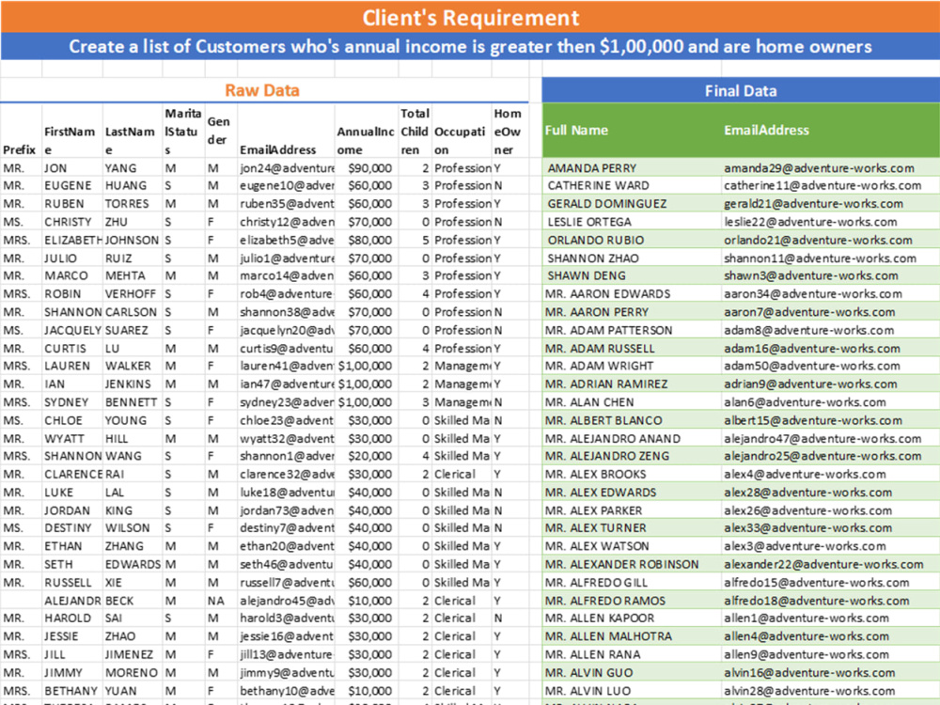Select the CHLOE first name cell
Image resolution: width=940 pixels, height=705 pixels.
[72, 420]
